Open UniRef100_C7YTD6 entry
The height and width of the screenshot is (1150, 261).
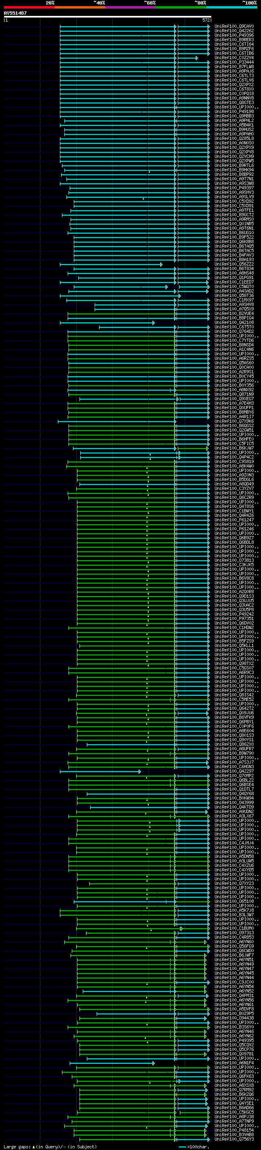tap(234, 341)
